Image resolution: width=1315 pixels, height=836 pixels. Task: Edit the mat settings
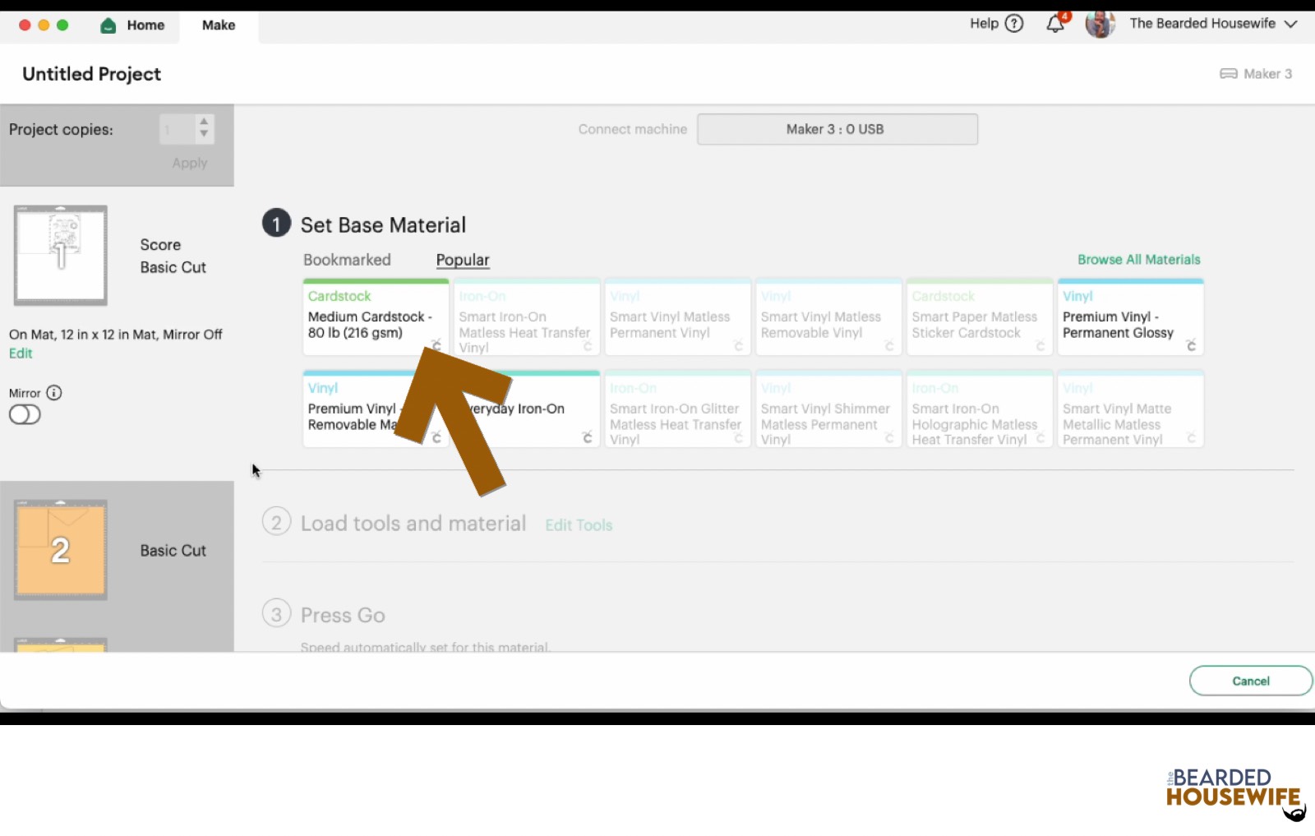pyautogui.click(x=21, y=353)
